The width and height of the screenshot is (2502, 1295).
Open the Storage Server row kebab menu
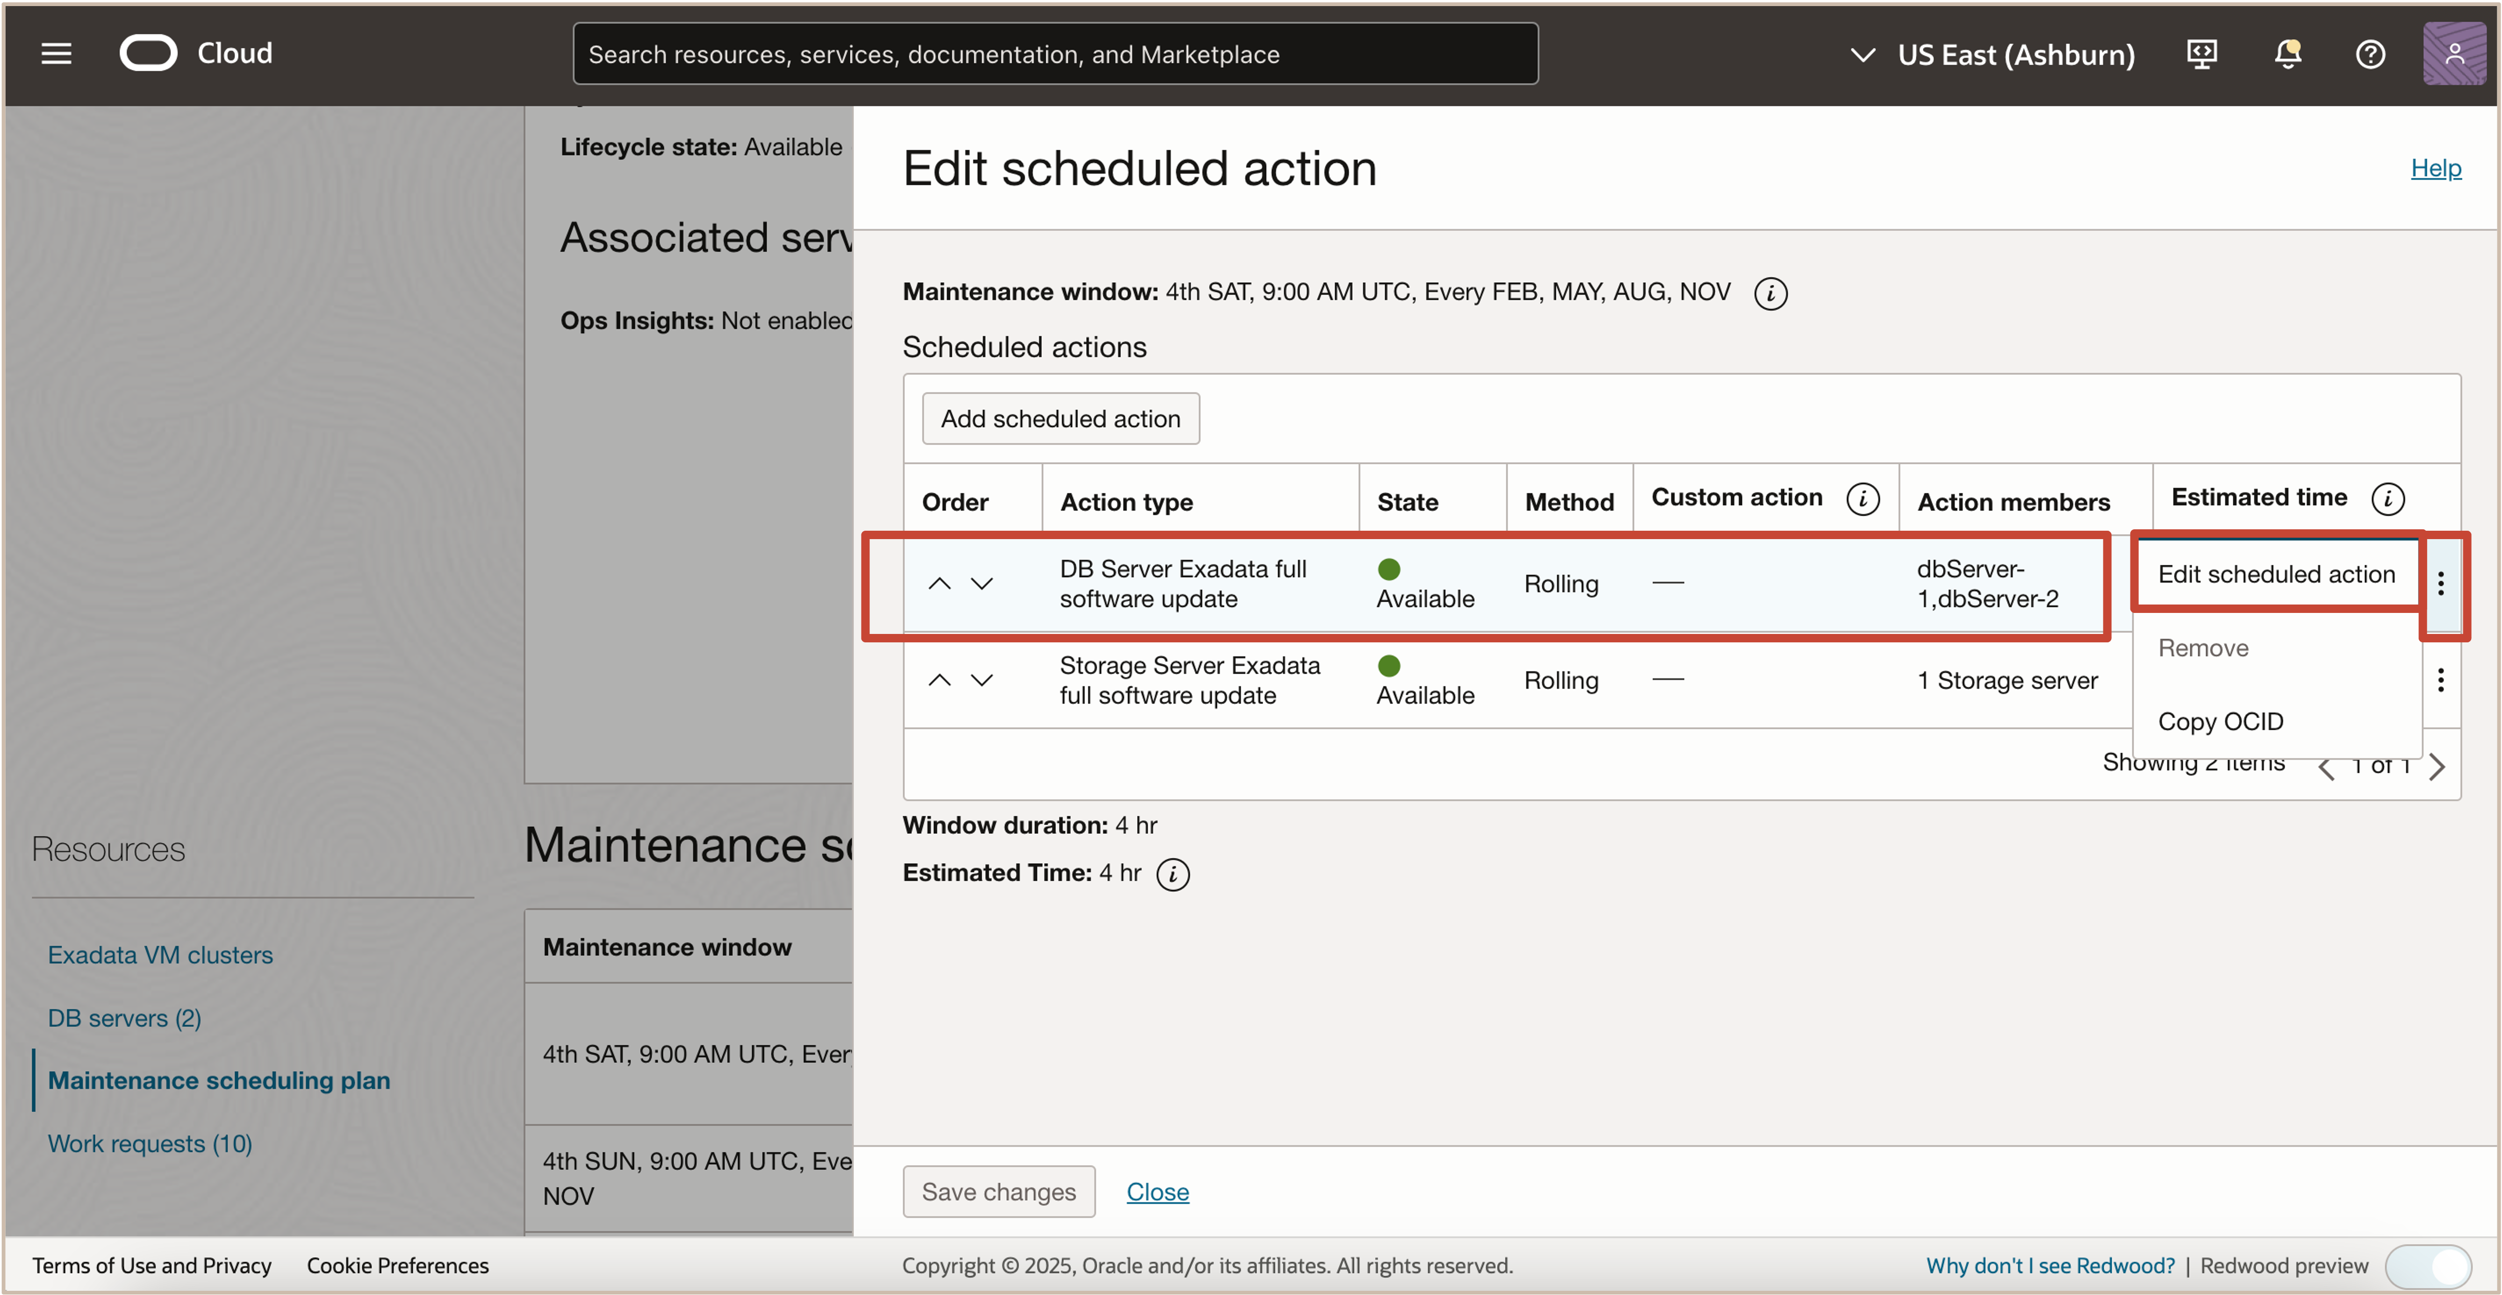tap(2442, 680)
